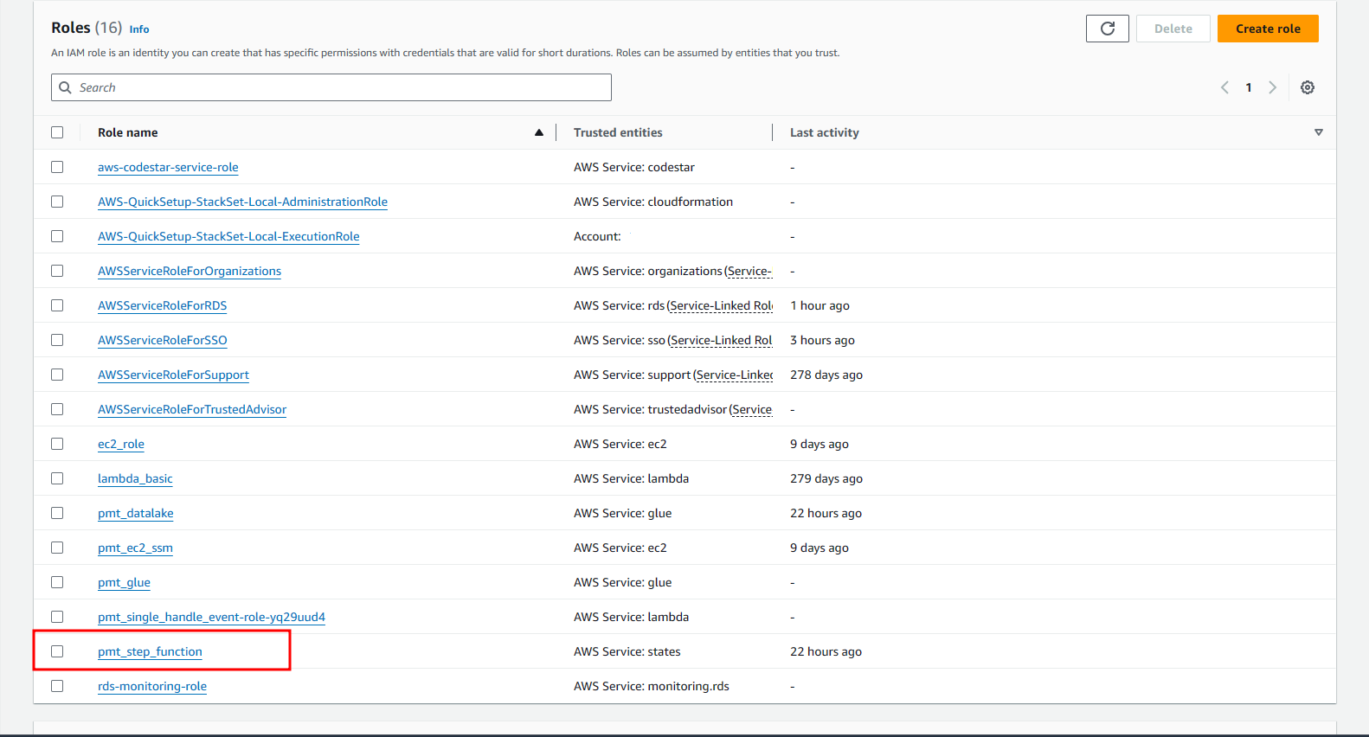Check the AWSServiceRoleForSSO row checkbox
The width and height of the screenshot is (1369, 737).
[57, 340]
